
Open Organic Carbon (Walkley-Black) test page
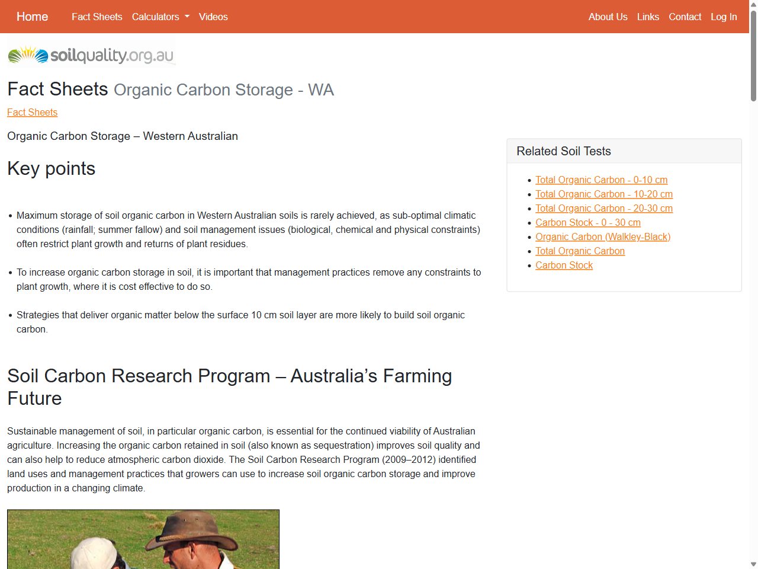coord(603,236)
